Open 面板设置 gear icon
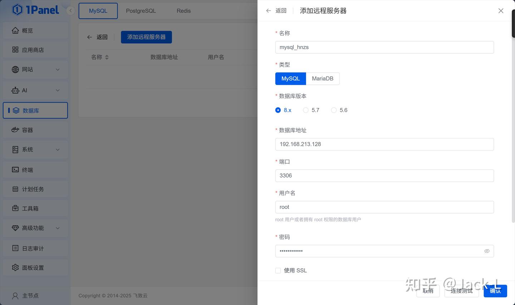 (x=15, y=267)
